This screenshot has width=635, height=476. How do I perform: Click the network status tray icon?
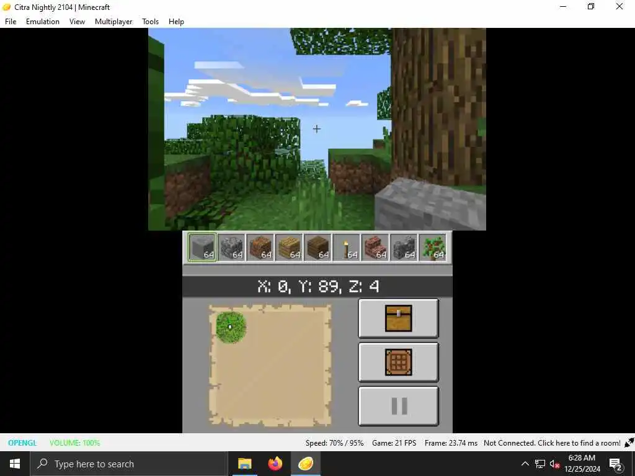coord(540,464)
